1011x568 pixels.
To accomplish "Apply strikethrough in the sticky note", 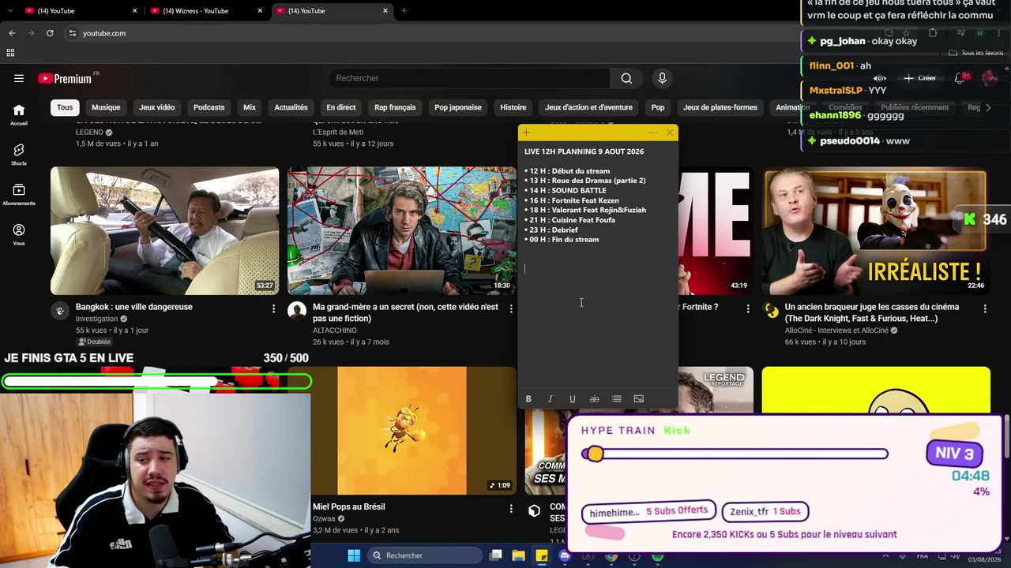I will pos(595,399).
